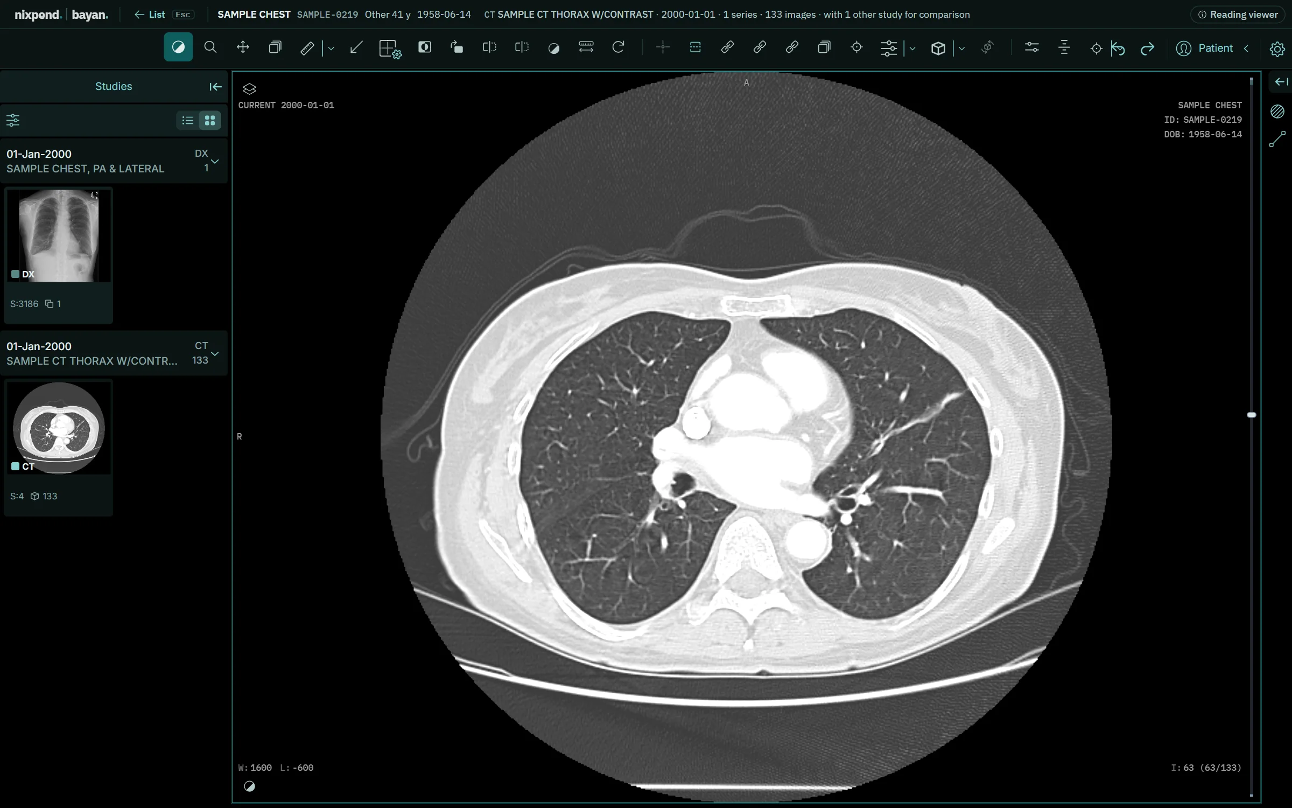1292x808 pixels.
Task: Click the I:63 (63/133) image counter
Action: coord(1206,768)
